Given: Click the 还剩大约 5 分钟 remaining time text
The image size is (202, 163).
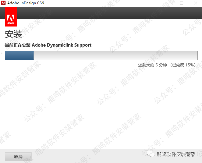Looking at the screenshot, I should 153,65.
